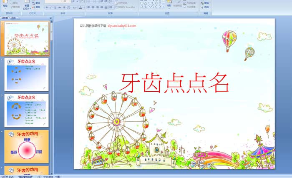Image resolution: width=292 pixels, height=178 pixels.
Task: Click the thumbnail pane scrollbar thumb
Action: coord(52,31)
